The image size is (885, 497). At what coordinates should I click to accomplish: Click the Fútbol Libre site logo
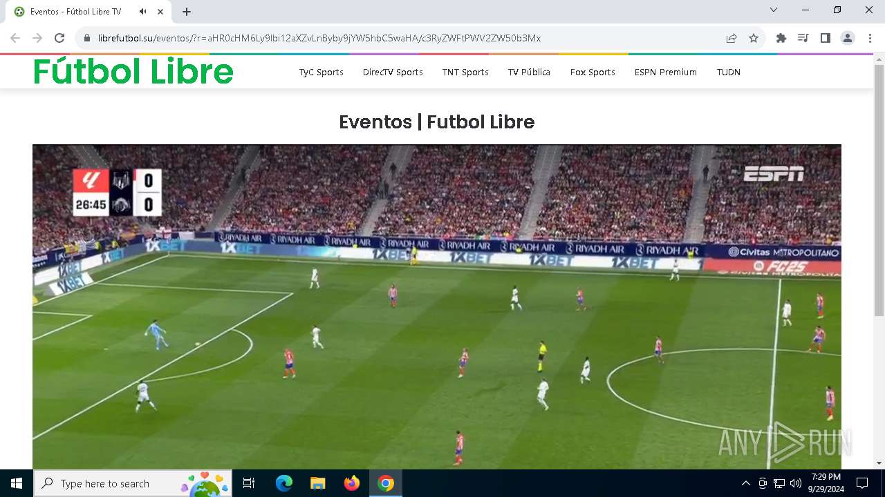[x=133, y=70]
